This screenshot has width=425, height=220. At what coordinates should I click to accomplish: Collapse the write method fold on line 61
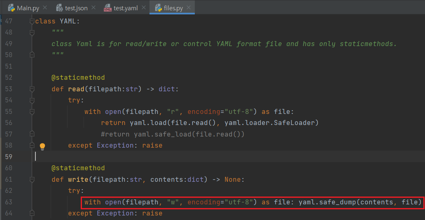point(32,179)
